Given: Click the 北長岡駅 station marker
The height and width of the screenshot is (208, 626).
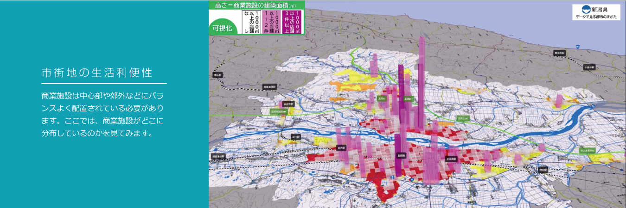Looking at the screenshot, I should tap(451, 159).
